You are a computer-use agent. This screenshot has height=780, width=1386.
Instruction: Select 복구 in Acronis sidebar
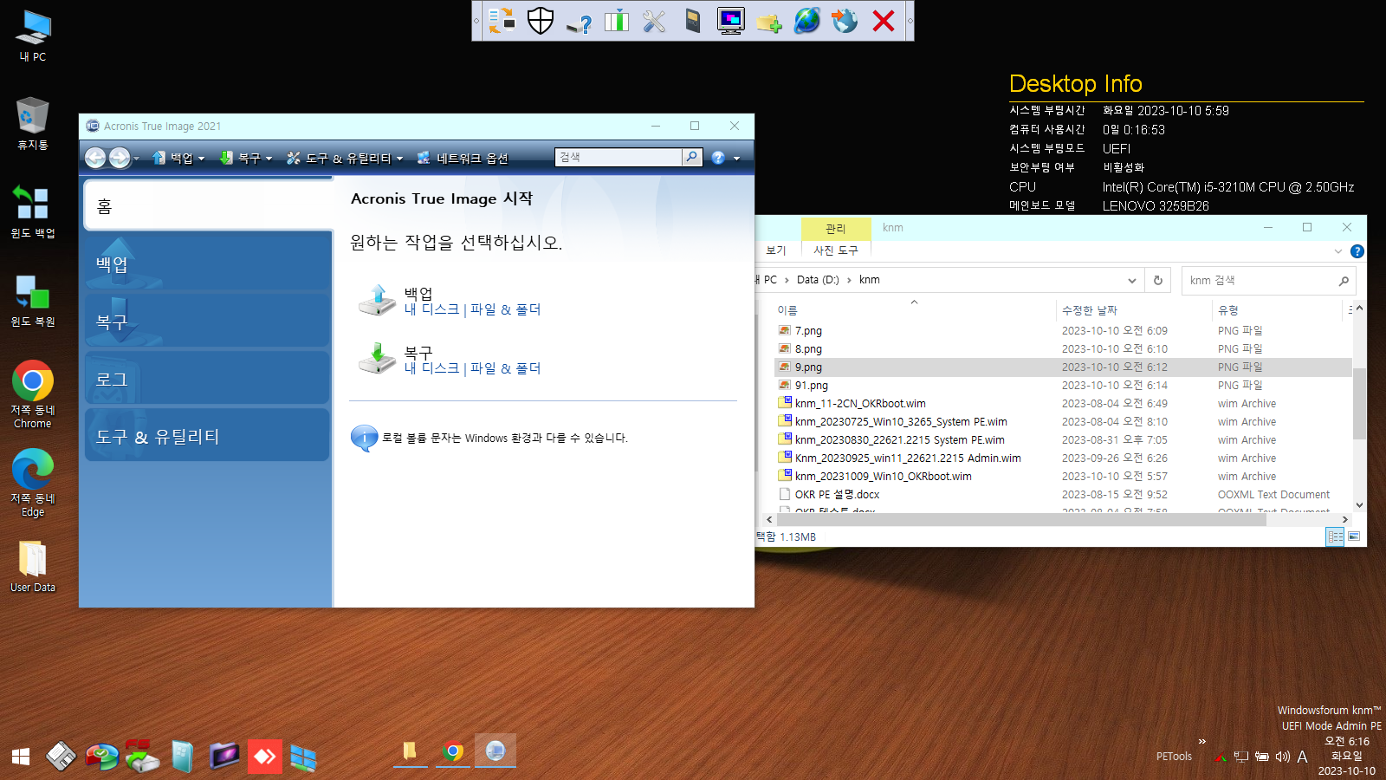(x=208, y=322)
